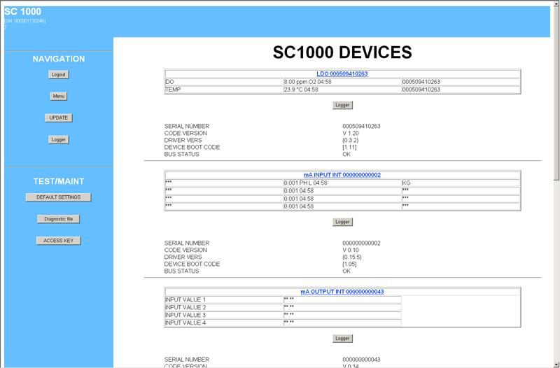
Task: Click the TEST/MAINT section heading
Action: (x=59, y=181)
